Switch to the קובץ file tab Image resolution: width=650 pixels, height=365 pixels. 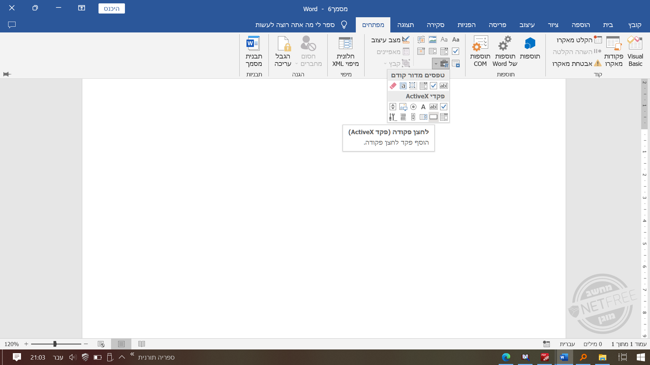635,25
